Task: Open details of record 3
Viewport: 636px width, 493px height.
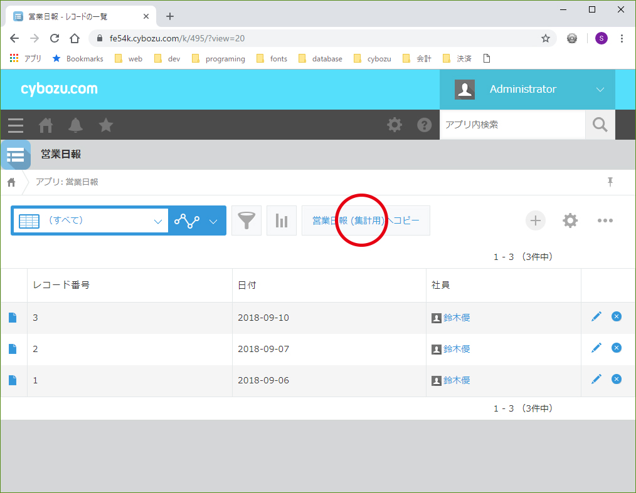Action: tap(13, 318)
